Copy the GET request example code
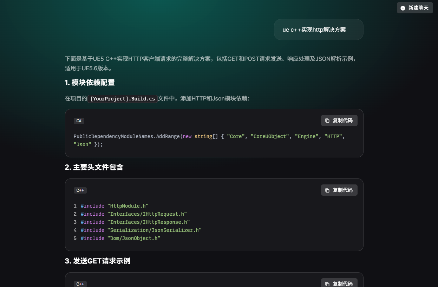Screen dimensions: 438x287 click(339, 283)
